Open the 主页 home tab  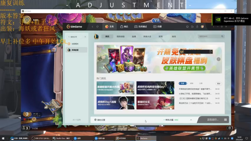click(109, 27)
